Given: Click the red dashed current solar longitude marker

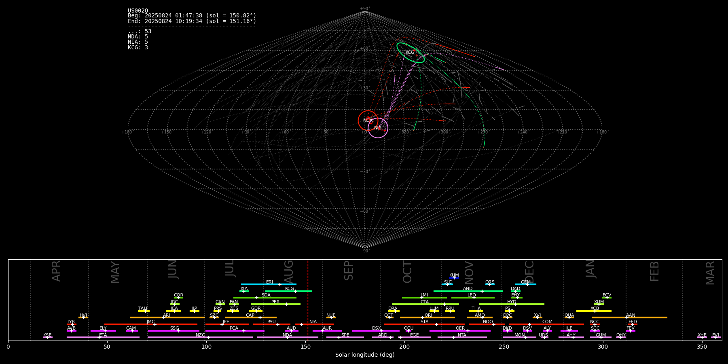Looking at the screenshot, I should [307, 300].
